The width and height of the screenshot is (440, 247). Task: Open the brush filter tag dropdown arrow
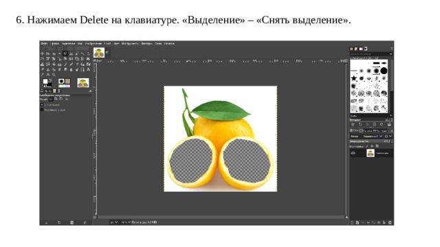[390, 54]
